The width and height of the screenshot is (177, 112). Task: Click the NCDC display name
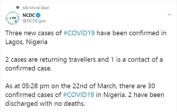(29, 15)
